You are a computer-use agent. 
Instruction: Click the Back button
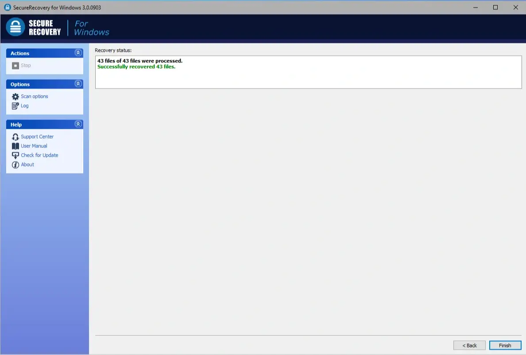pyautogui.click(x=469, y=345)
